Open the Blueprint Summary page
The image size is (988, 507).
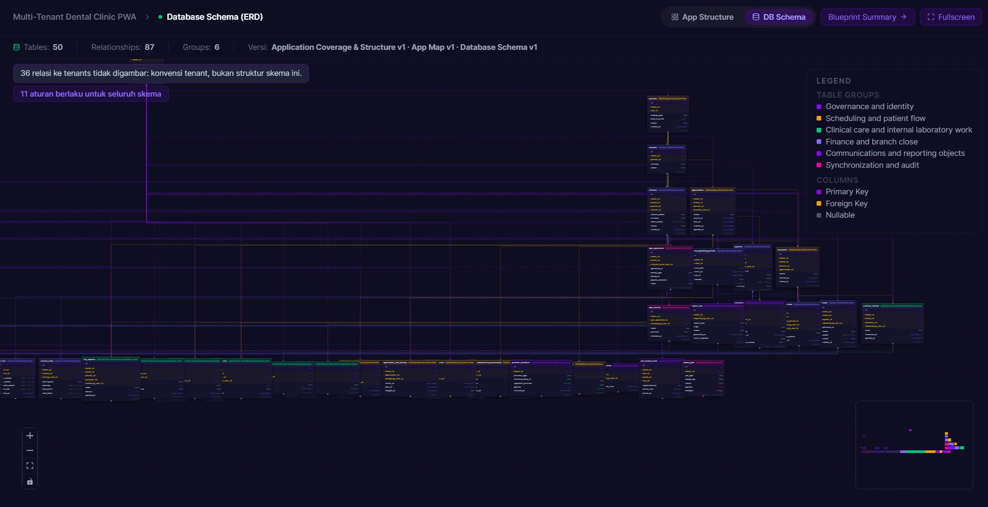867,17
